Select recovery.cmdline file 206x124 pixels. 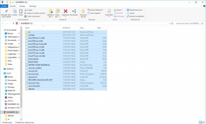click(x=66, y=68)
